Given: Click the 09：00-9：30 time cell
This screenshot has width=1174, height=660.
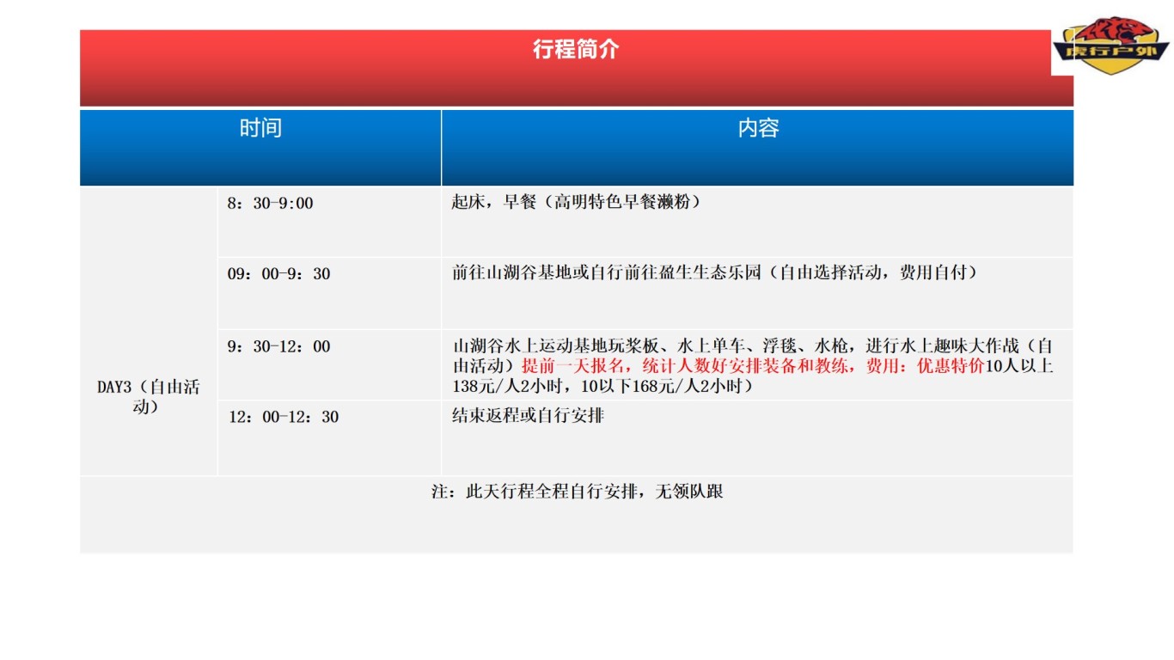Looking at the screenshot, I should [x=329, y=293].
